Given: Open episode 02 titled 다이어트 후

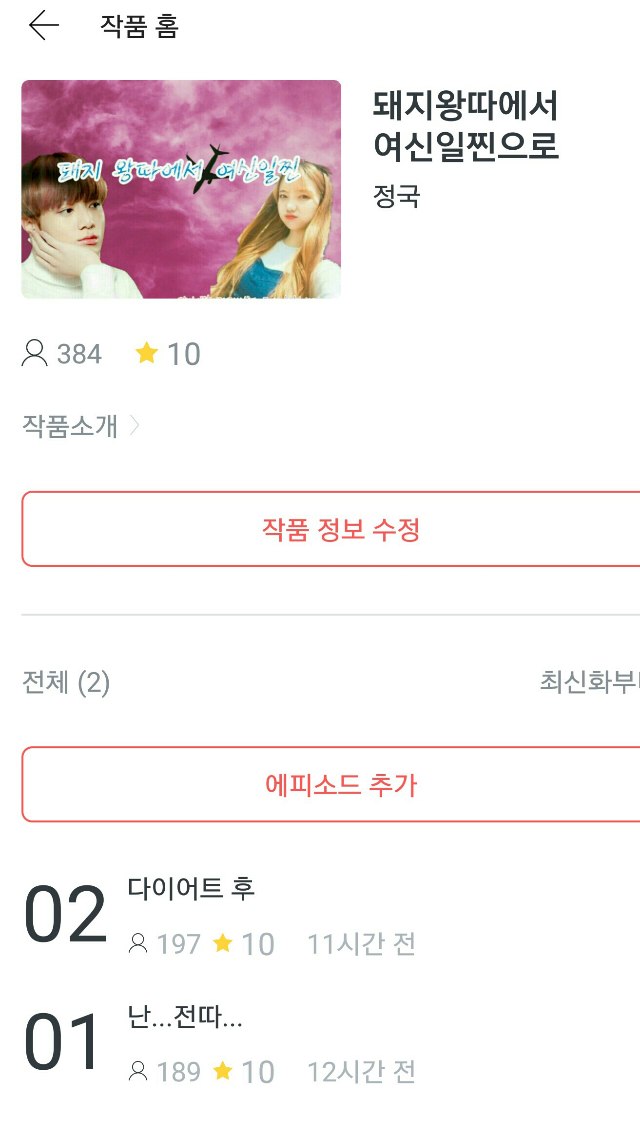Looking at the screenshot, I should coord(191,888).
